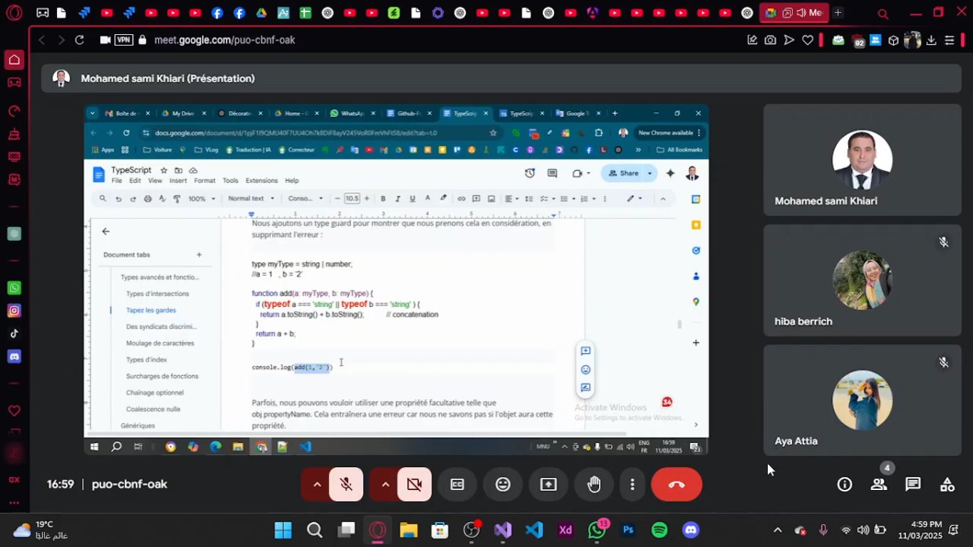Click font size 10.5 field in Docs

352,199
